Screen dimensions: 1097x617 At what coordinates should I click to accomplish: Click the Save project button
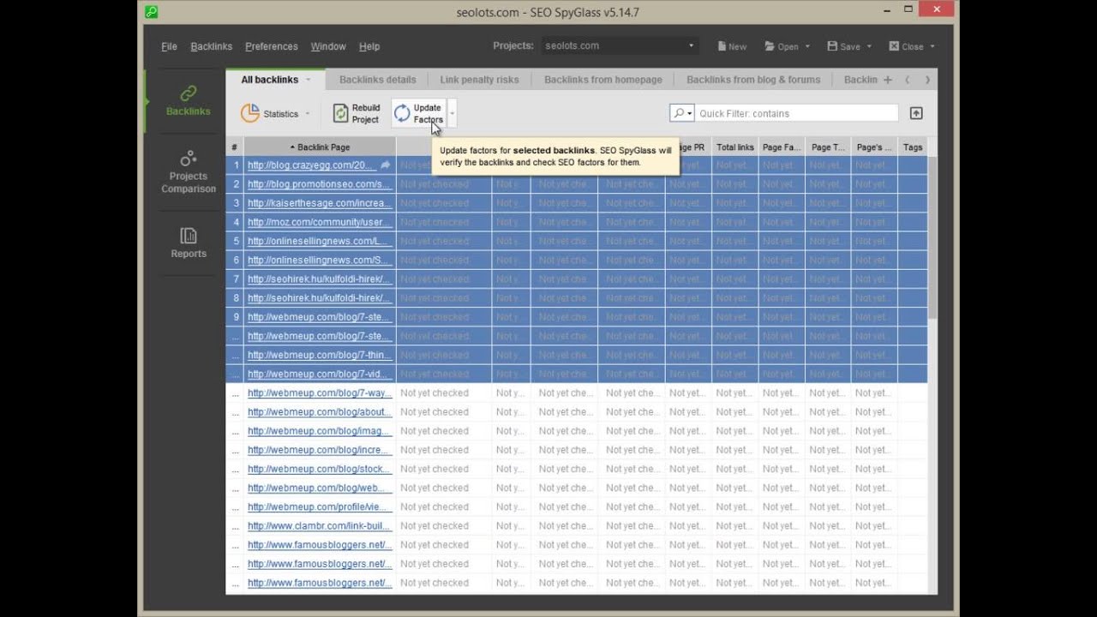(843, 46)
